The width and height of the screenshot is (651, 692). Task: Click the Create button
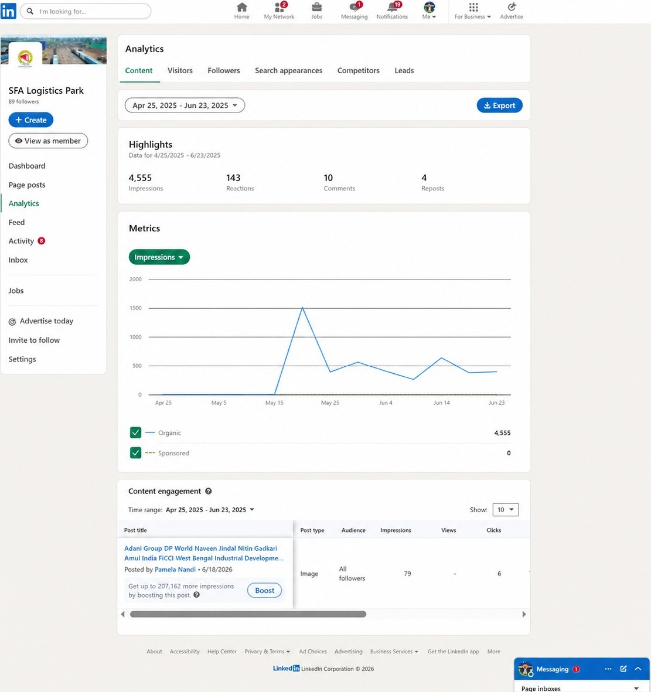coord(31,120)
